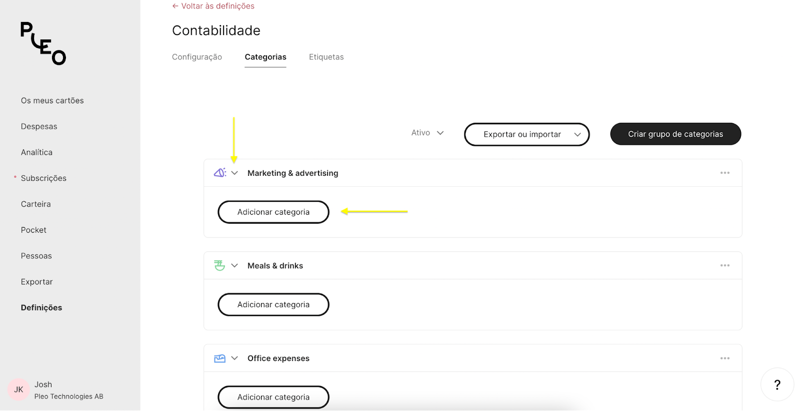The width and height of the screenshot is (800, 411).
Task: Add category under Meals & drinks
Action: coord(273,305)
